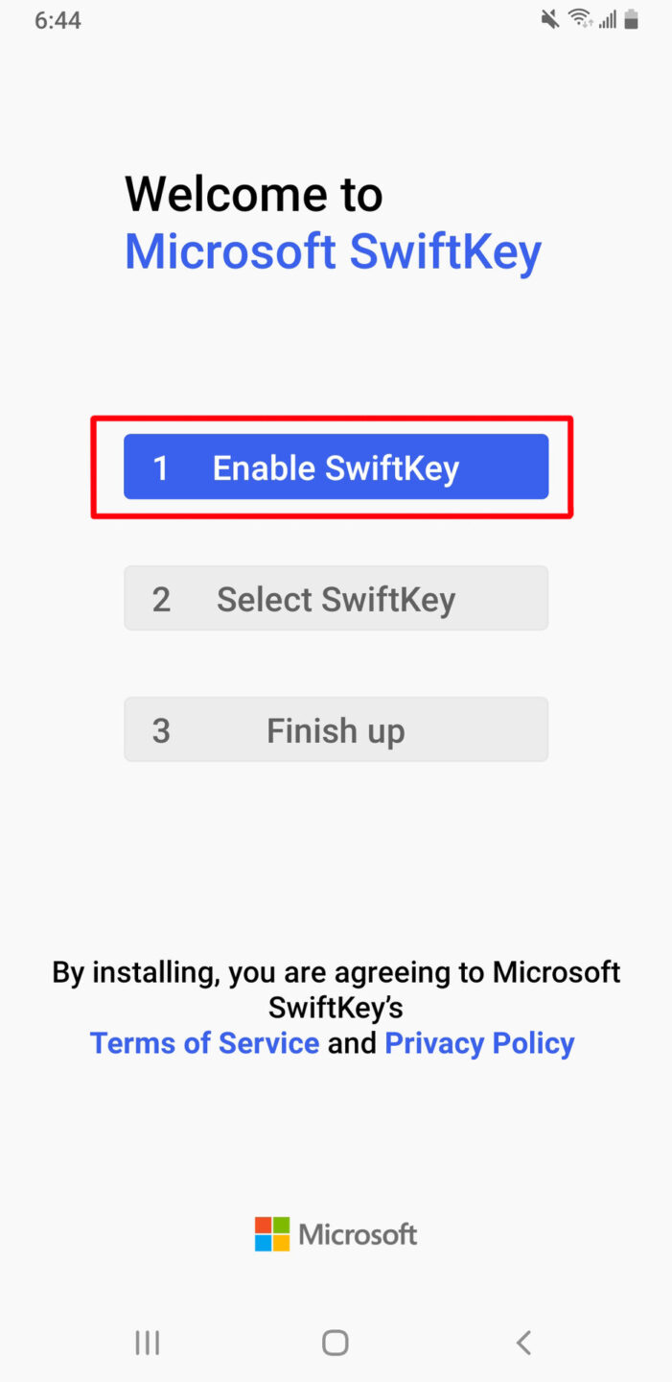Open the Privacy Policy link
The image size is (672, 1382).
point(479,1043)
